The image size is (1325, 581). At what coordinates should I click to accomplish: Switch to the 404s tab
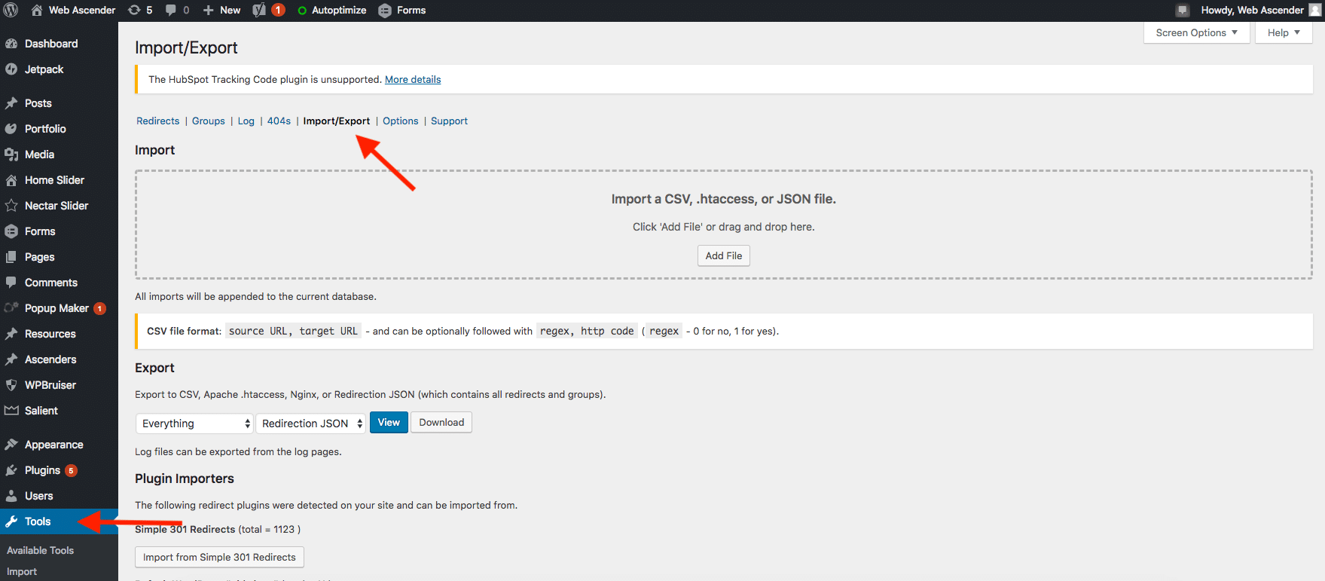(x=279, y=121)
